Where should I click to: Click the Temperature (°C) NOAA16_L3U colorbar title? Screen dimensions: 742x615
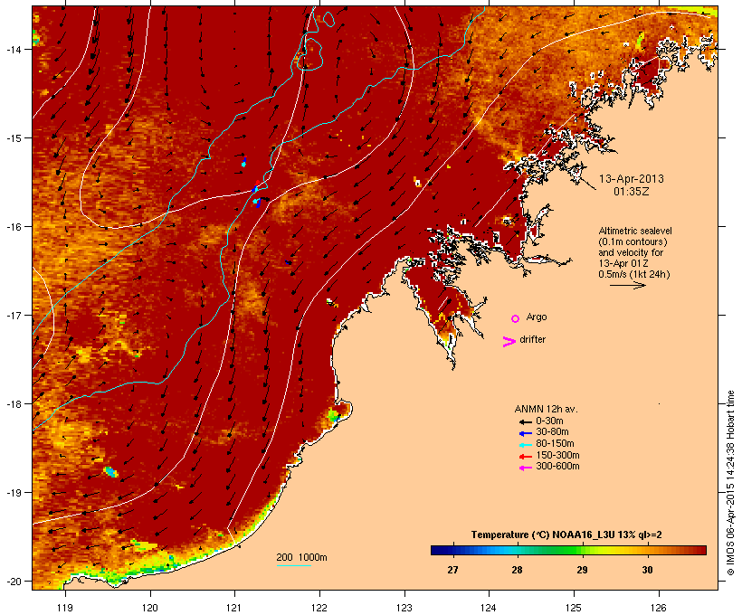pos(566,535)
